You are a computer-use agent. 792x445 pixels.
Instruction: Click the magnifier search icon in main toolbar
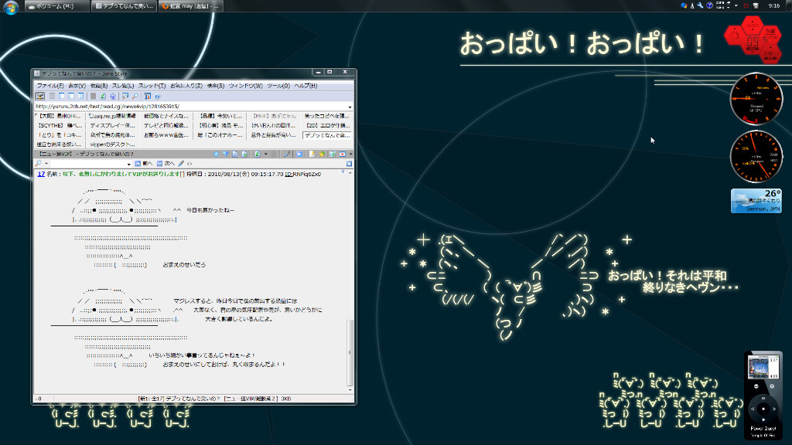point(135,96)
